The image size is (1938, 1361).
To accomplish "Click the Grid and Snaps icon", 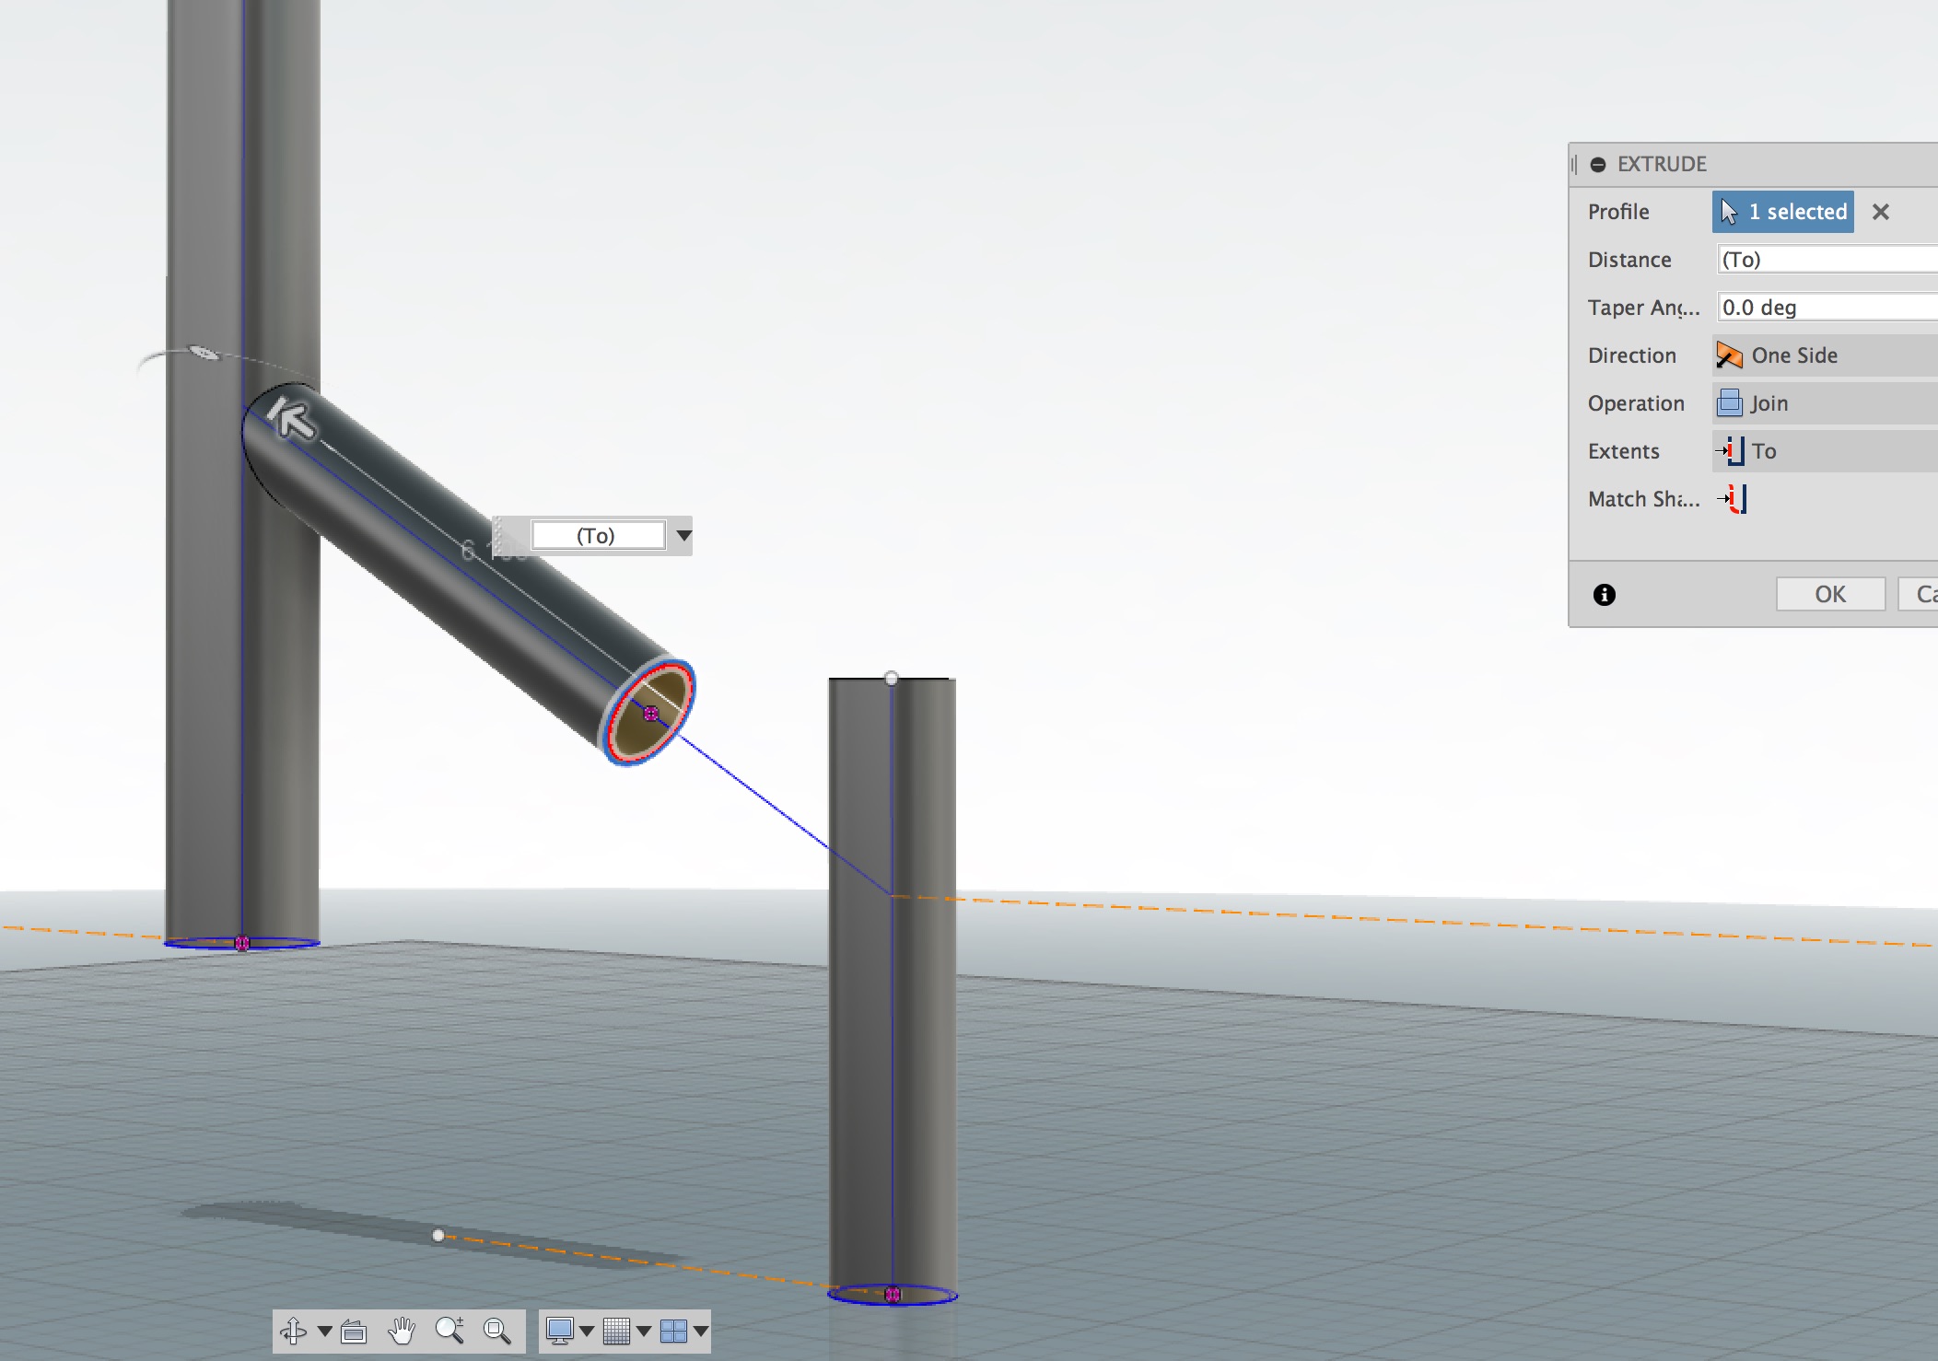I will 614,1330.
